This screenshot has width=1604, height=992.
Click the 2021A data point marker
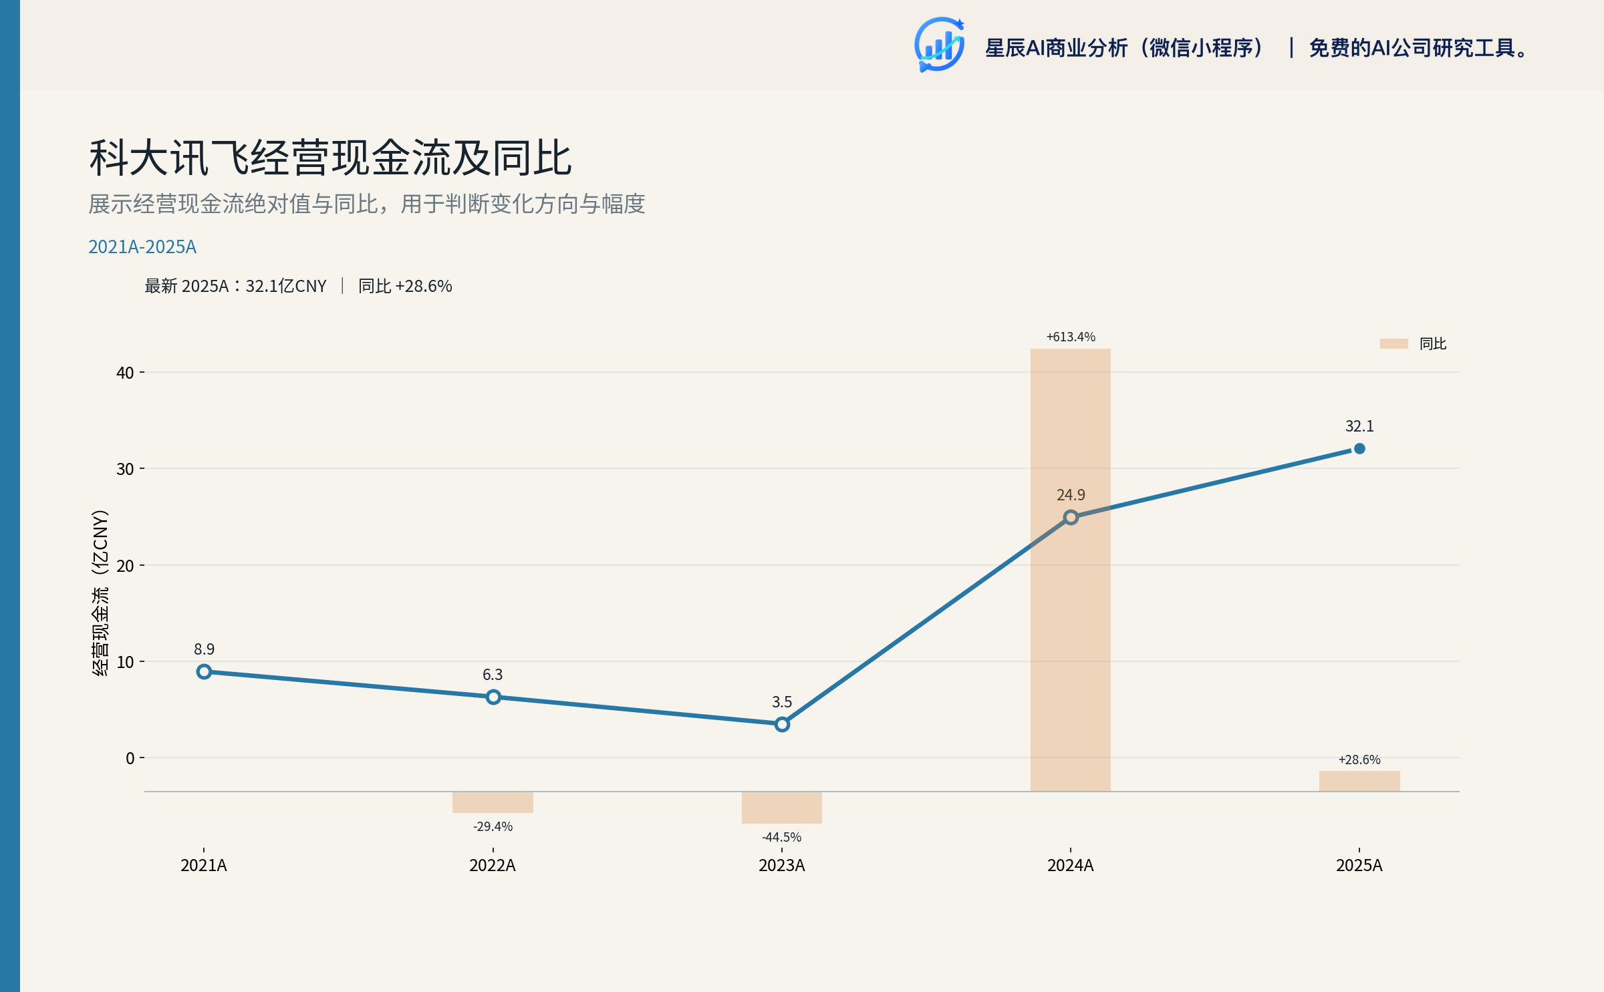(x=205, y=671)
